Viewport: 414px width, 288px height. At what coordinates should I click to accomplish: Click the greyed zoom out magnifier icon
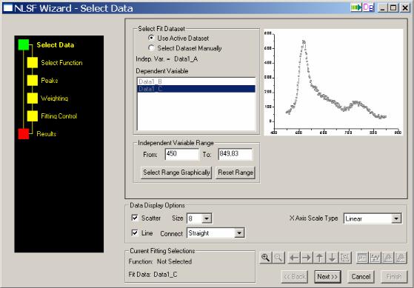278,258
